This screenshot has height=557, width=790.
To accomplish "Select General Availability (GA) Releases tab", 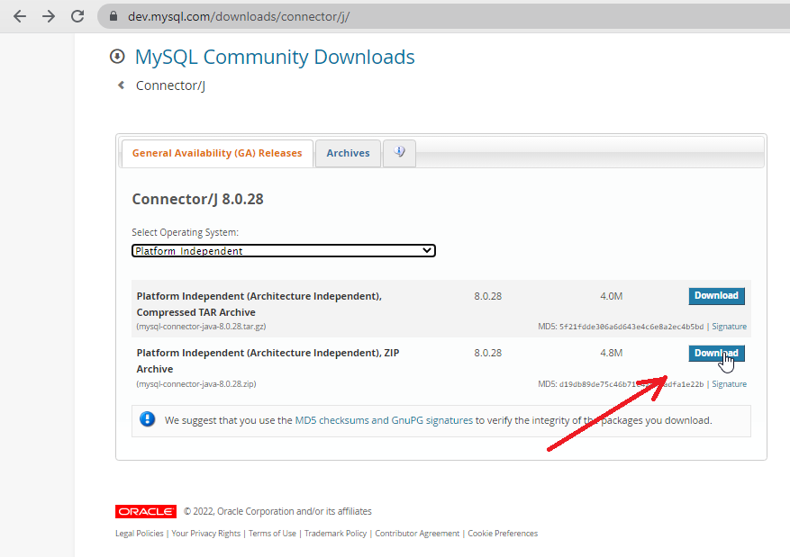I will click(x=217, y=153).
